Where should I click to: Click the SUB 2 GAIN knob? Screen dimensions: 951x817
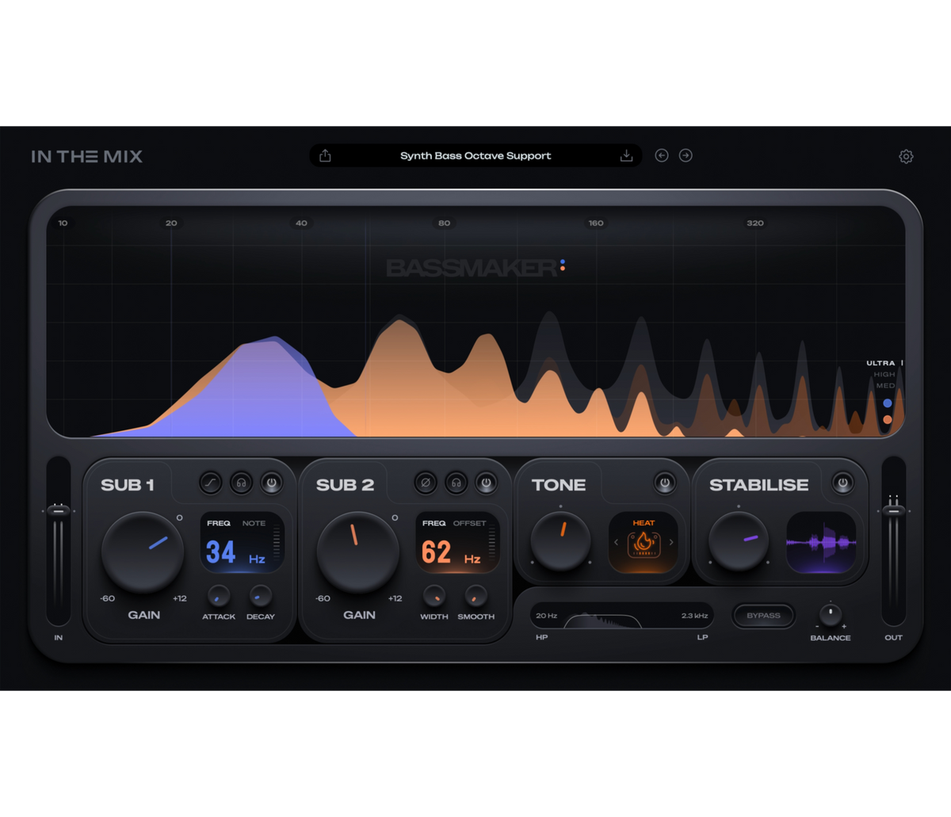[358, 552]
